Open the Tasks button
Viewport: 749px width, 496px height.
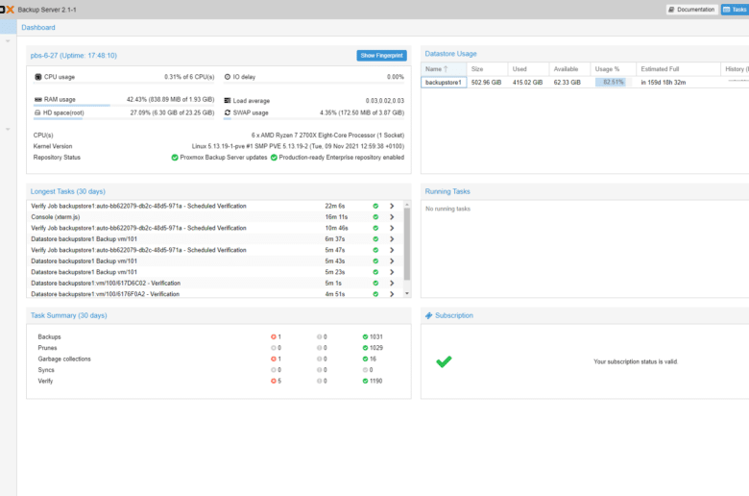click(735, 10)
